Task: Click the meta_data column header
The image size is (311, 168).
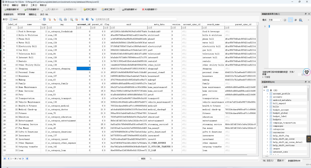Action: click(x=159, y=24)
